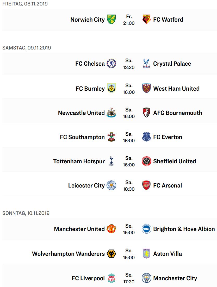Select the FC Chelsea crest icon
This screenshot has height=287, width=217.
111,64
